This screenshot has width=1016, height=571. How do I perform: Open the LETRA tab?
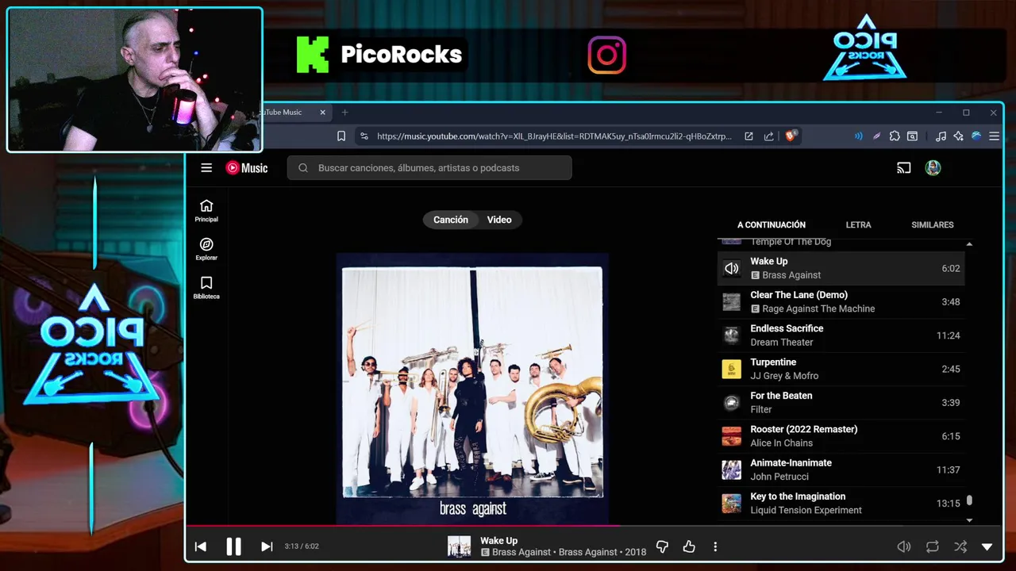(x=858, y=224)
